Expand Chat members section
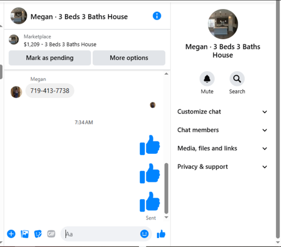The width and height of the screenshot is (281, 247). tap(222, 130)
